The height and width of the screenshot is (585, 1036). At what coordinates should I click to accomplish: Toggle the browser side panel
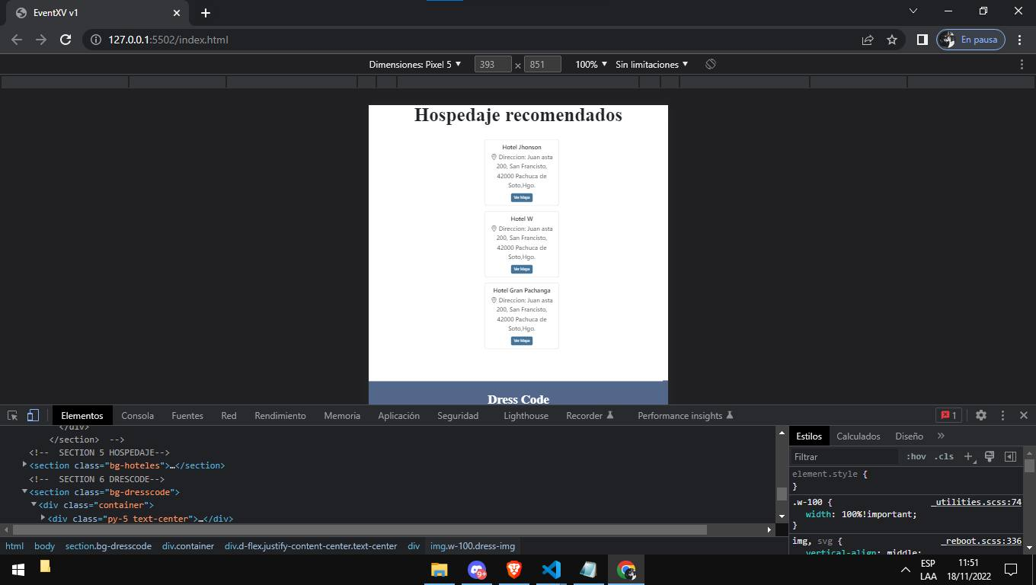922,40
